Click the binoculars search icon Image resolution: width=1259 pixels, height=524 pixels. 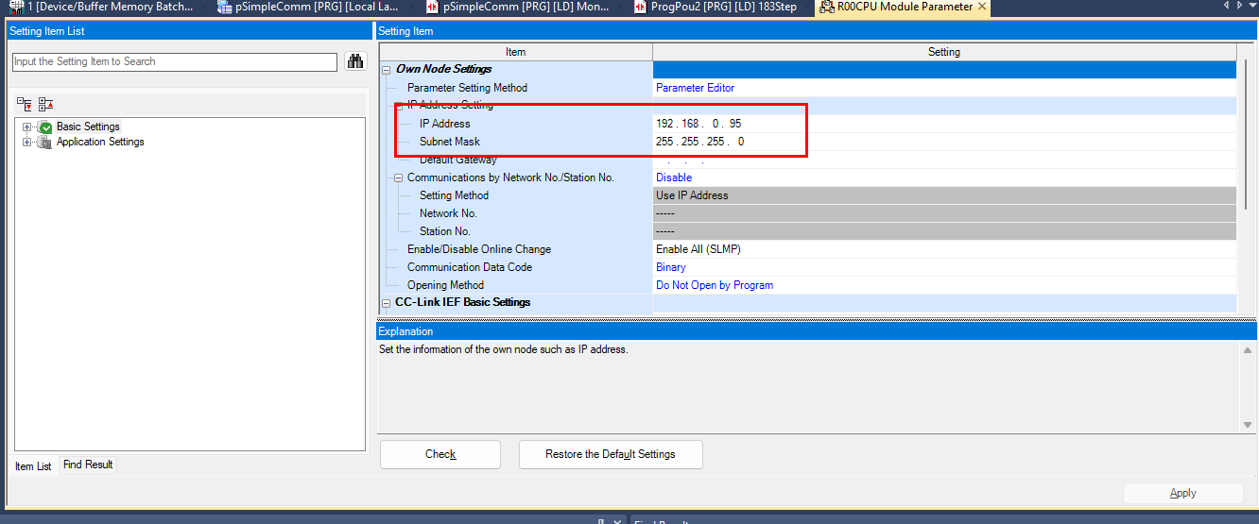tap(355, 61)
